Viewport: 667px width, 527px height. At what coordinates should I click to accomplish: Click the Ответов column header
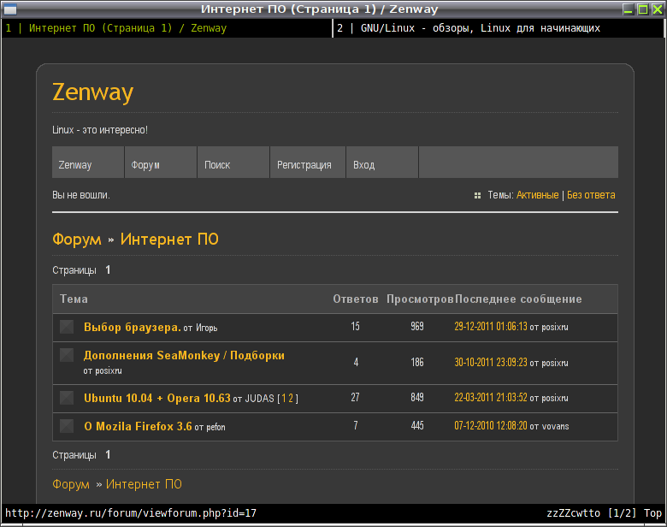pos(356,299)
